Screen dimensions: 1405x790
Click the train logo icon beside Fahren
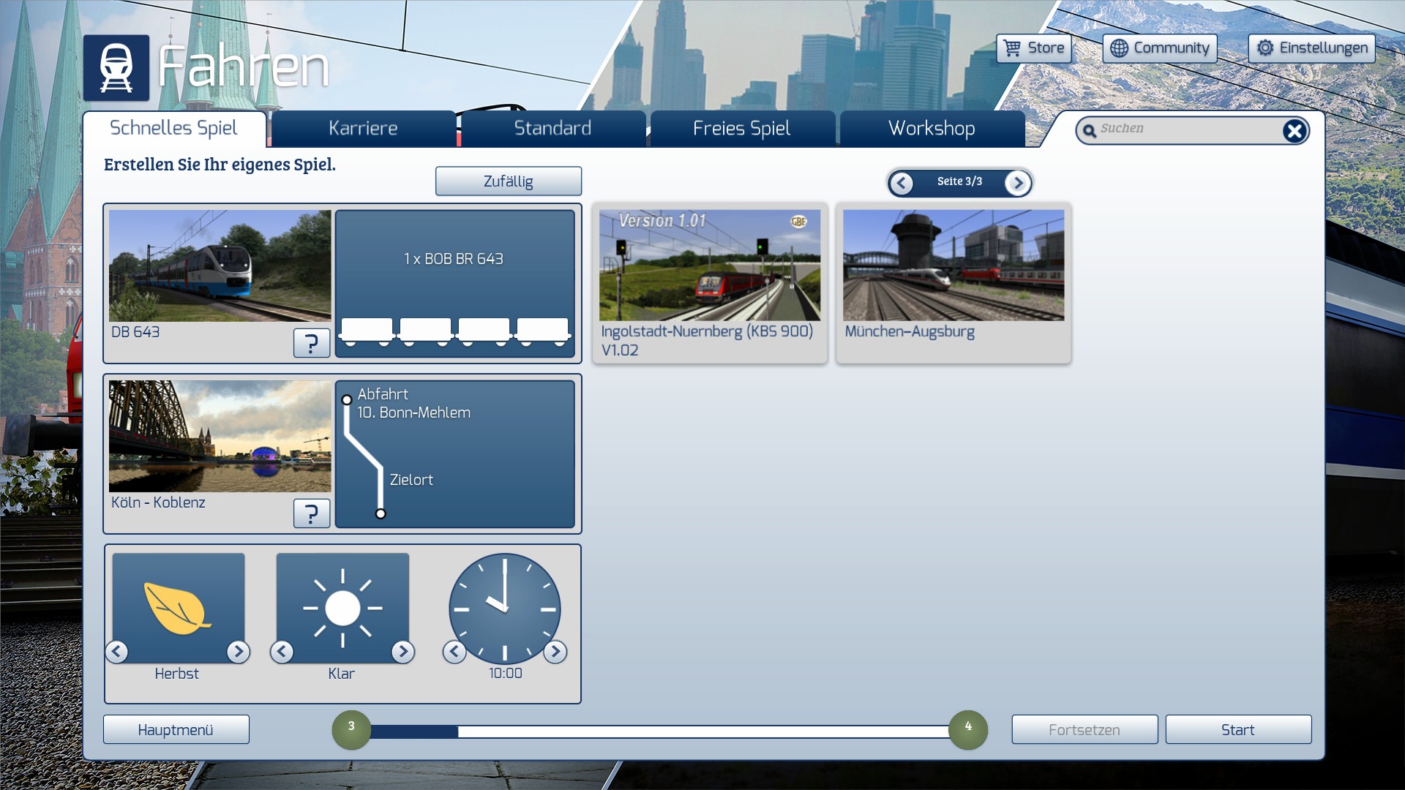116,67
